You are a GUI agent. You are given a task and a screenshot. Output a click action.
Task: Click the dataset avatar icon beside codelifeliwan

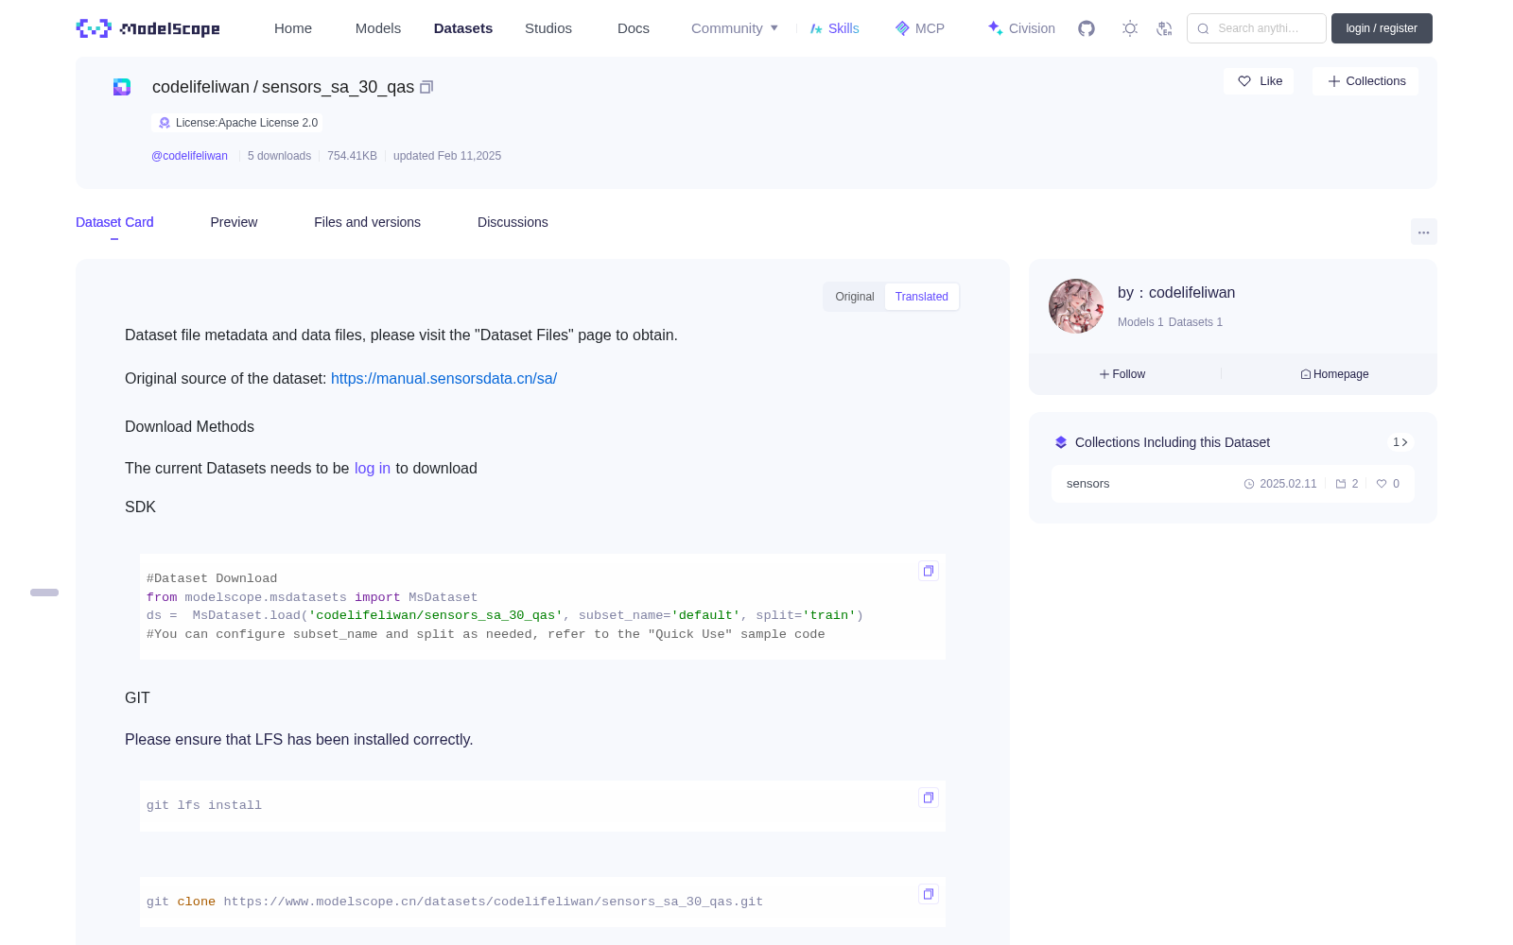click(x=122, y=87)
